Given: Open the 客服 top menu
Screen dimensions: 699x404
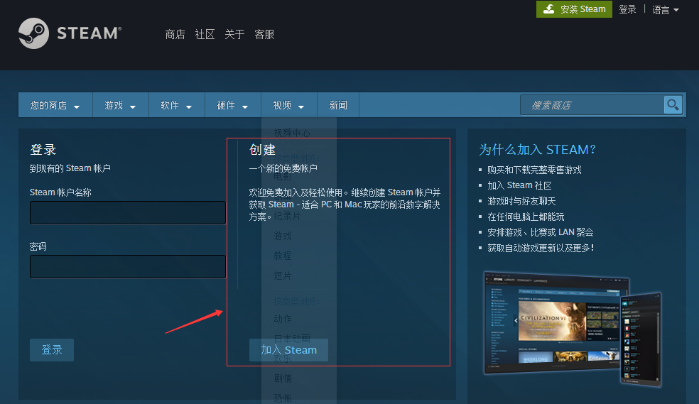Looking at the screenshot, I should pos(264,34).
